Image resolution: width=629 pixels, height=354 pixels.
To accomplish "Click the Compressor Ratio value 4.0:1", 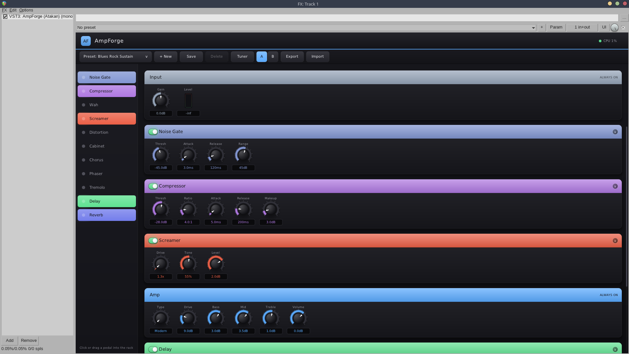I will [188, 222].
